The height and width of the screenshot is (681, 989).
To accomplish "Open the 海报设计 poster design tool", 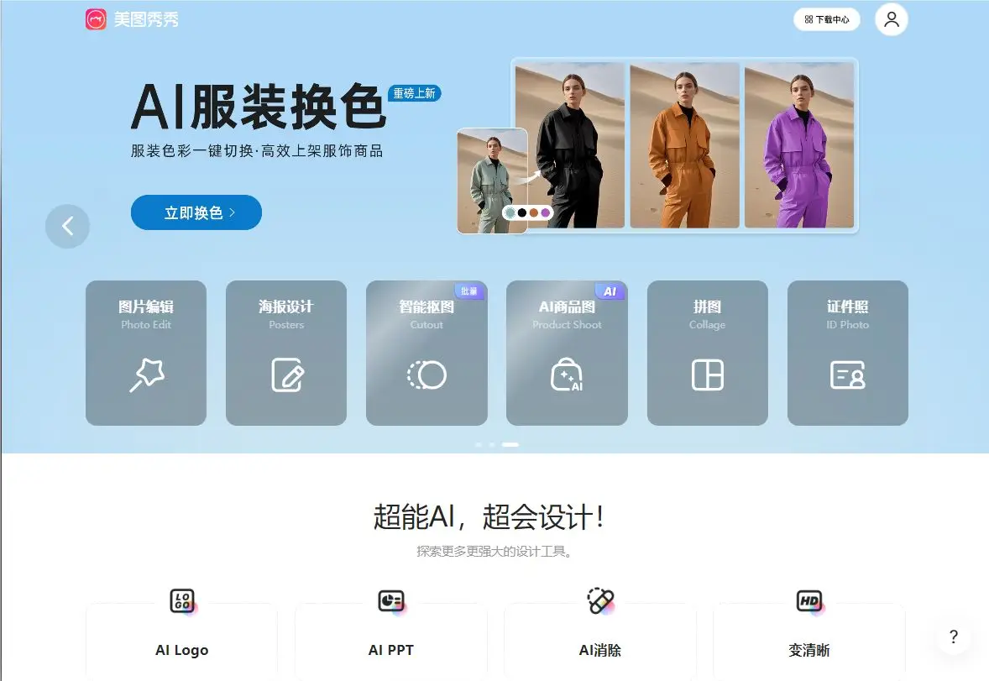I will click(x=286, y=353).
